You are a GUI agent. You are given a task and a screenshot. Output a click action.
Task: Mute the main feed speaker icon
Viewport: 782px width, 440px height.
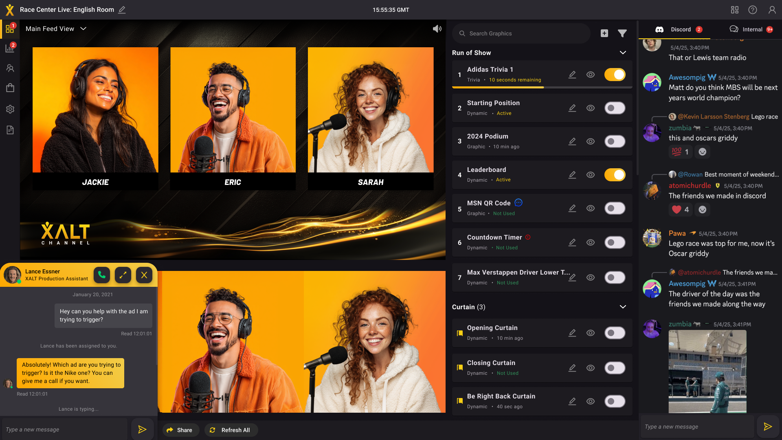pyautogui.click(x=437, y=29)
